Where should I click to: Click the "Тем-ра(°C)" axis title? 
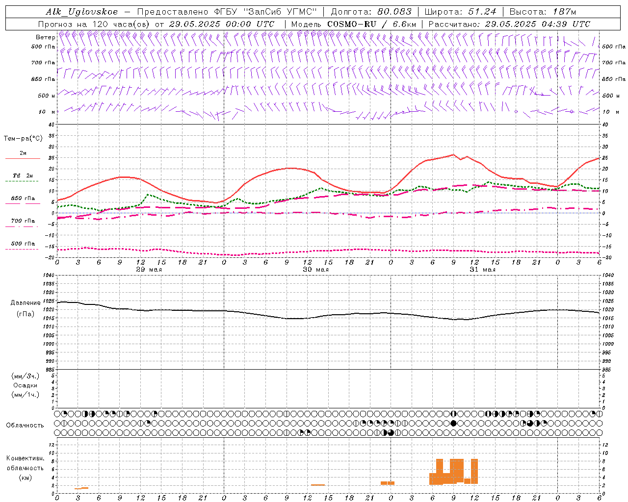23,139
